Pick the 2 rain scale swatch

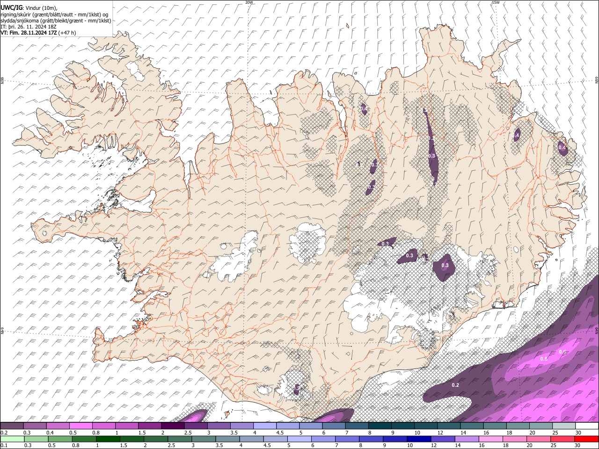(x=156, y=439)
